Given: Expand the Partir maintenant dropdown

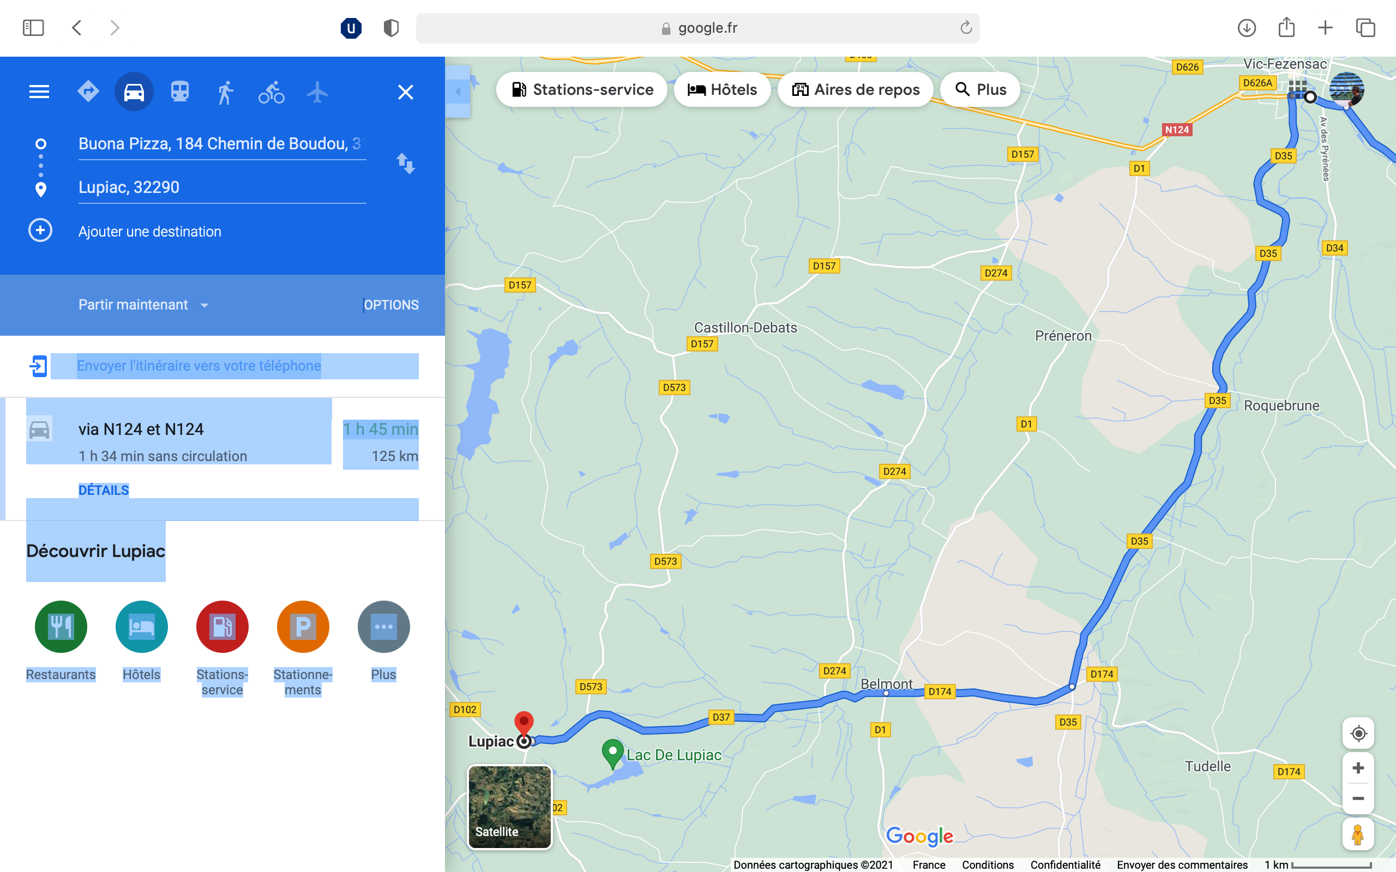Looking at the screenshot, I should point(143,305).
